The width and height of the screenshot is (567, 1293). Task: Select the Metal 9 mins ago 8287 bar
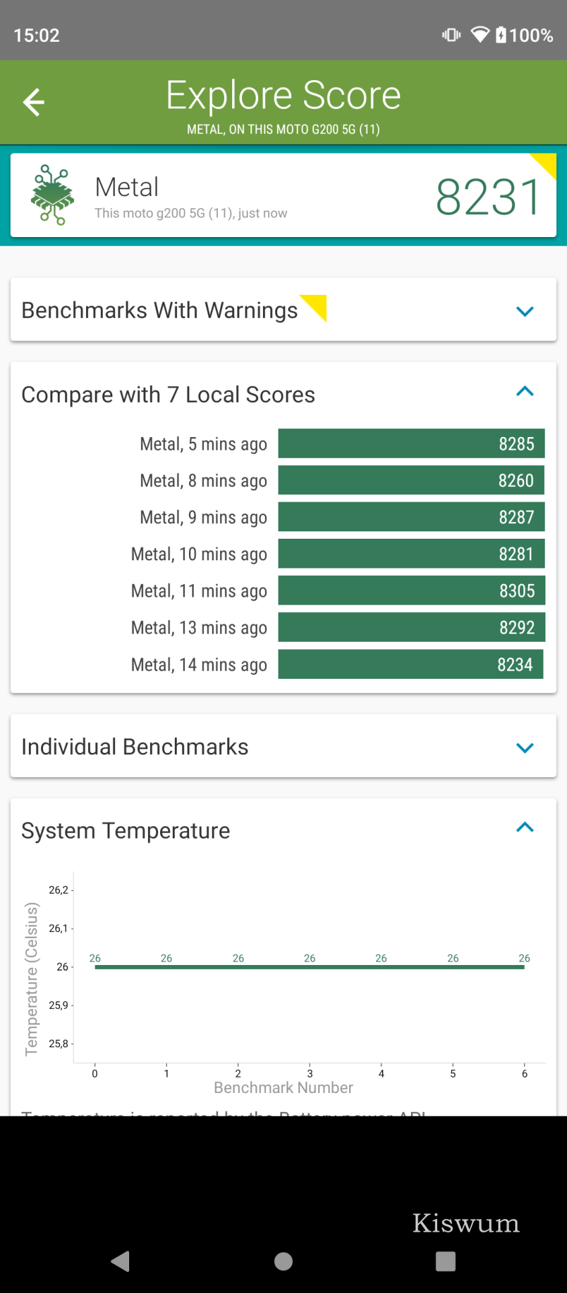412,517
